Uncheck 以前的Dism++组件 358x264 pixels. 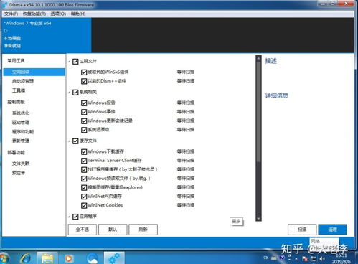click(x=84, y=81)
